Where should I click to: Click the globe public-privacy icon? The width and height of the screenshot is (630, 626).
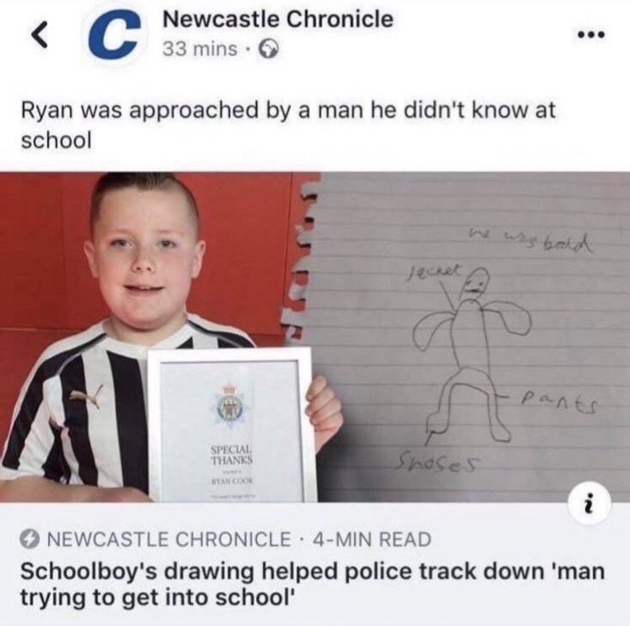point(268,50)
